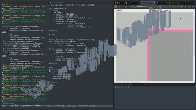
Task: Open the page actions three-dot menu
Action: pos(182,7)
